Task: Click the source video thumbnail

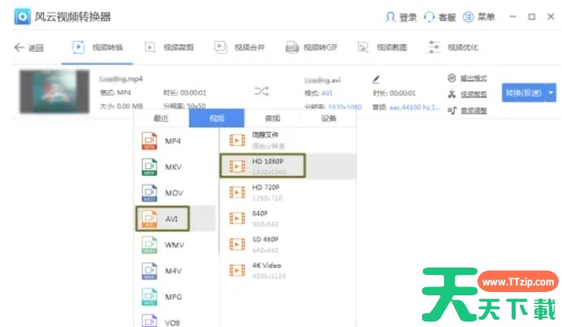Action: point(54,91)
